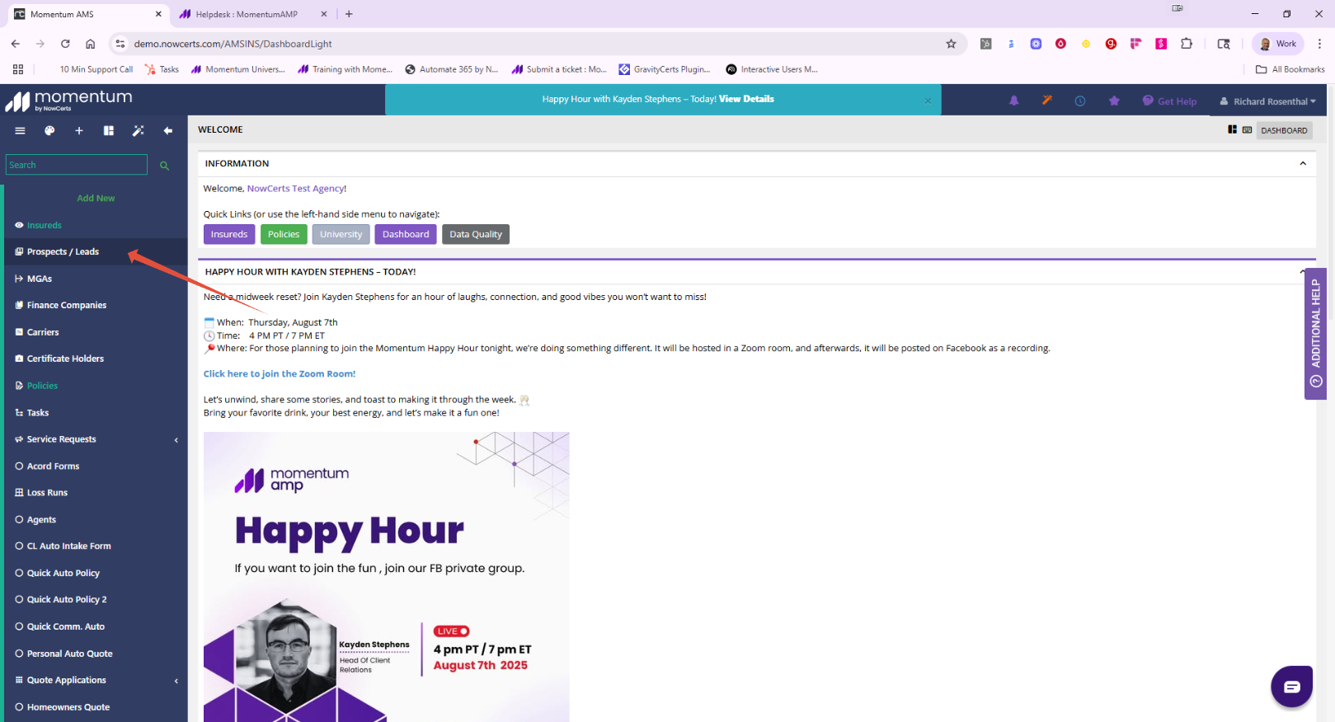The height and width of the screenshot is (722, 1335).
Task: Expand the Quote Applications submenu arrow
Action: [176, 681]
